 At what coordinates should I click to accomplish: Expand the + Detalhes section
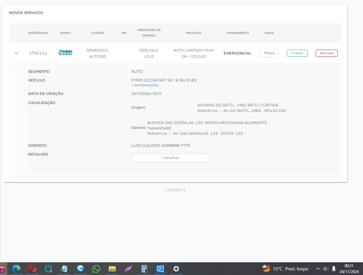click(x=170, y=158)
